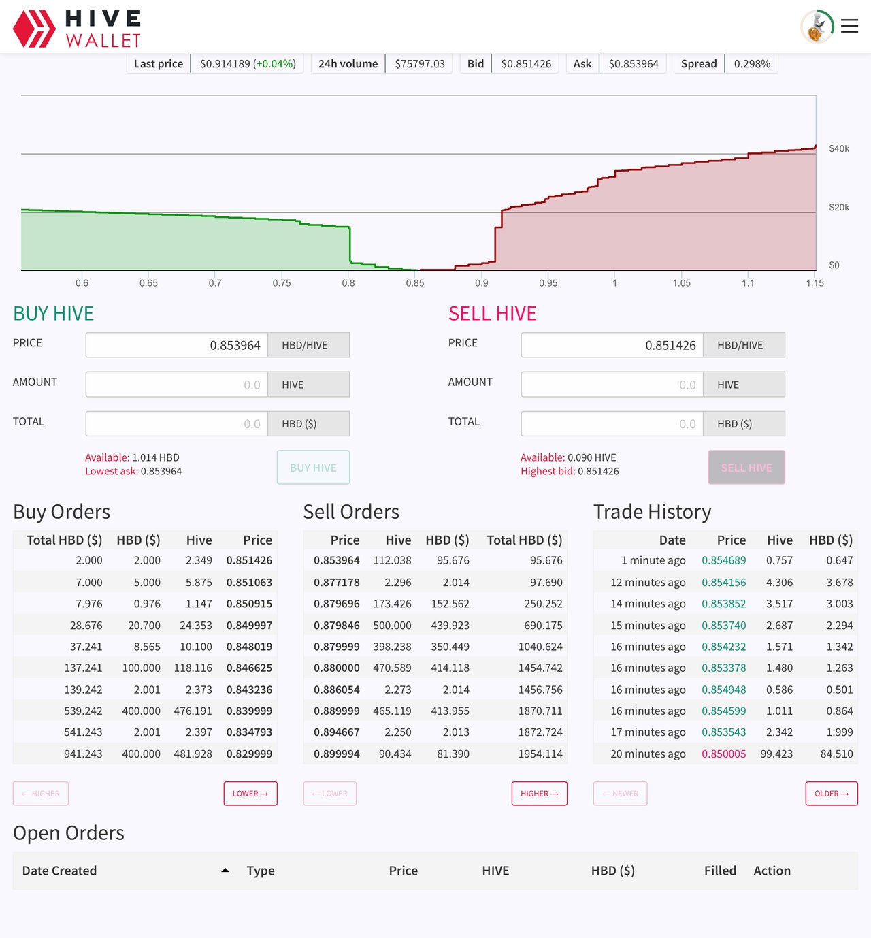Click the Bid value $0.851426

click(x=526, y=63)
